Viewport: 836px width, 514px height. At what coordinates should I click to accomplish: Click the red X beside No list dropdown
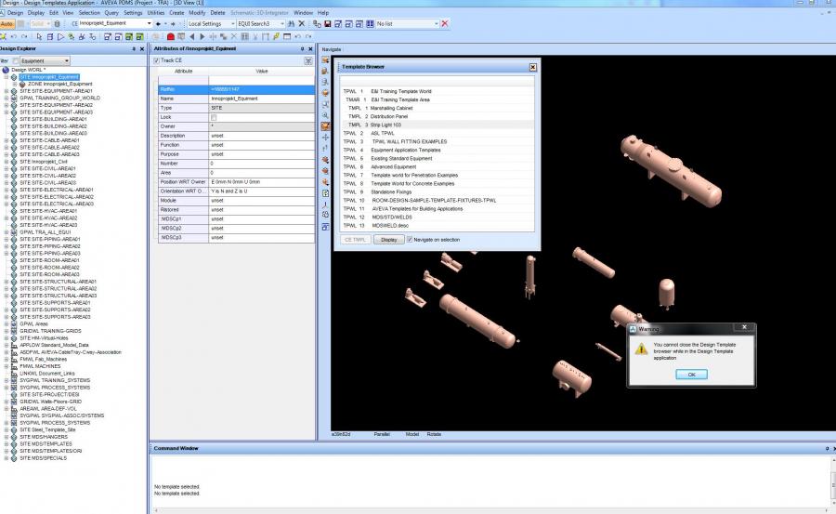coord(445,23)
